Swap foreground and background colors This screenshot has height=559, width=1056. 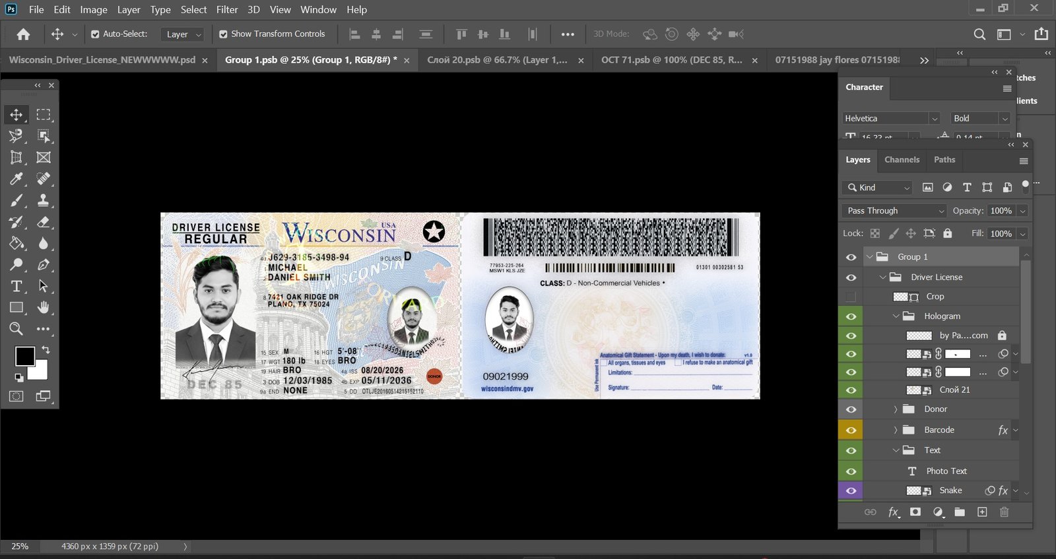click(46, 349)
